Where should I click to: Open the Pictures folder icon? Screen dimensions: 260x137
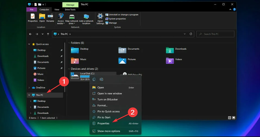[122, 61]
